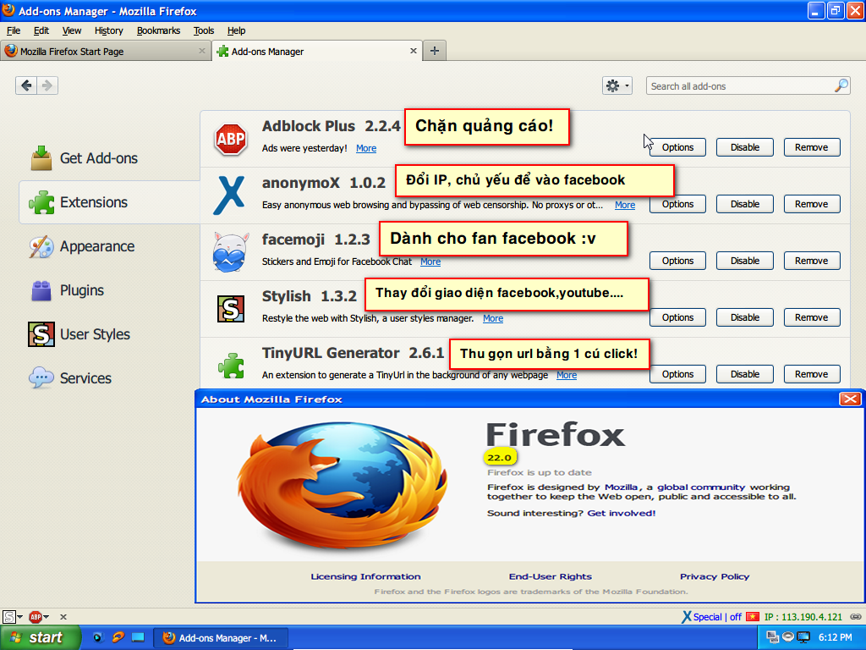Close the Add-ons Manager tab
Viewport: 866px width, 650px height.
(413, 51)
